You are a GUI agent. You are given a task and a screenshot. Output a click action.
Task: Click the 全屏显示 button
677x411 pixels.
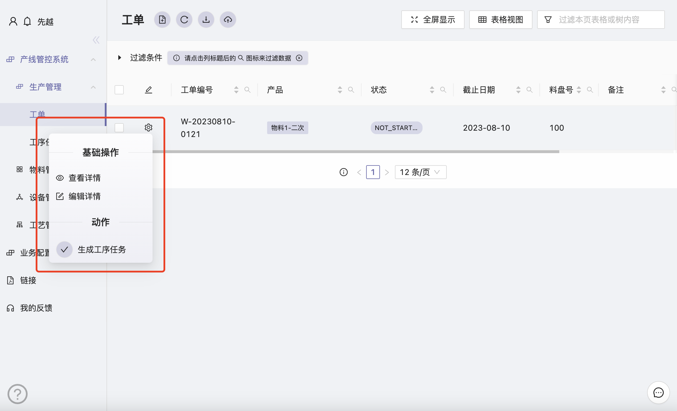click(x=433, y=20)
